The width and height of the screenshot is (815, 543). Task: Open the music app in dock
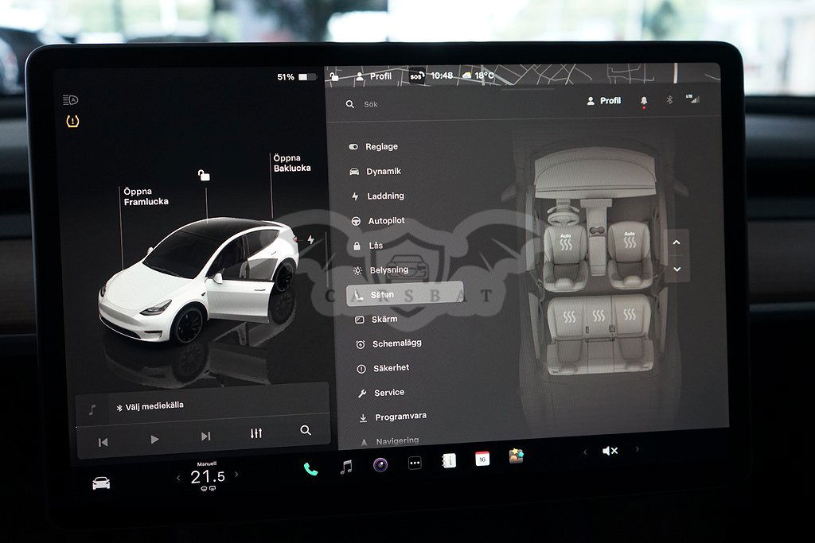345,467
